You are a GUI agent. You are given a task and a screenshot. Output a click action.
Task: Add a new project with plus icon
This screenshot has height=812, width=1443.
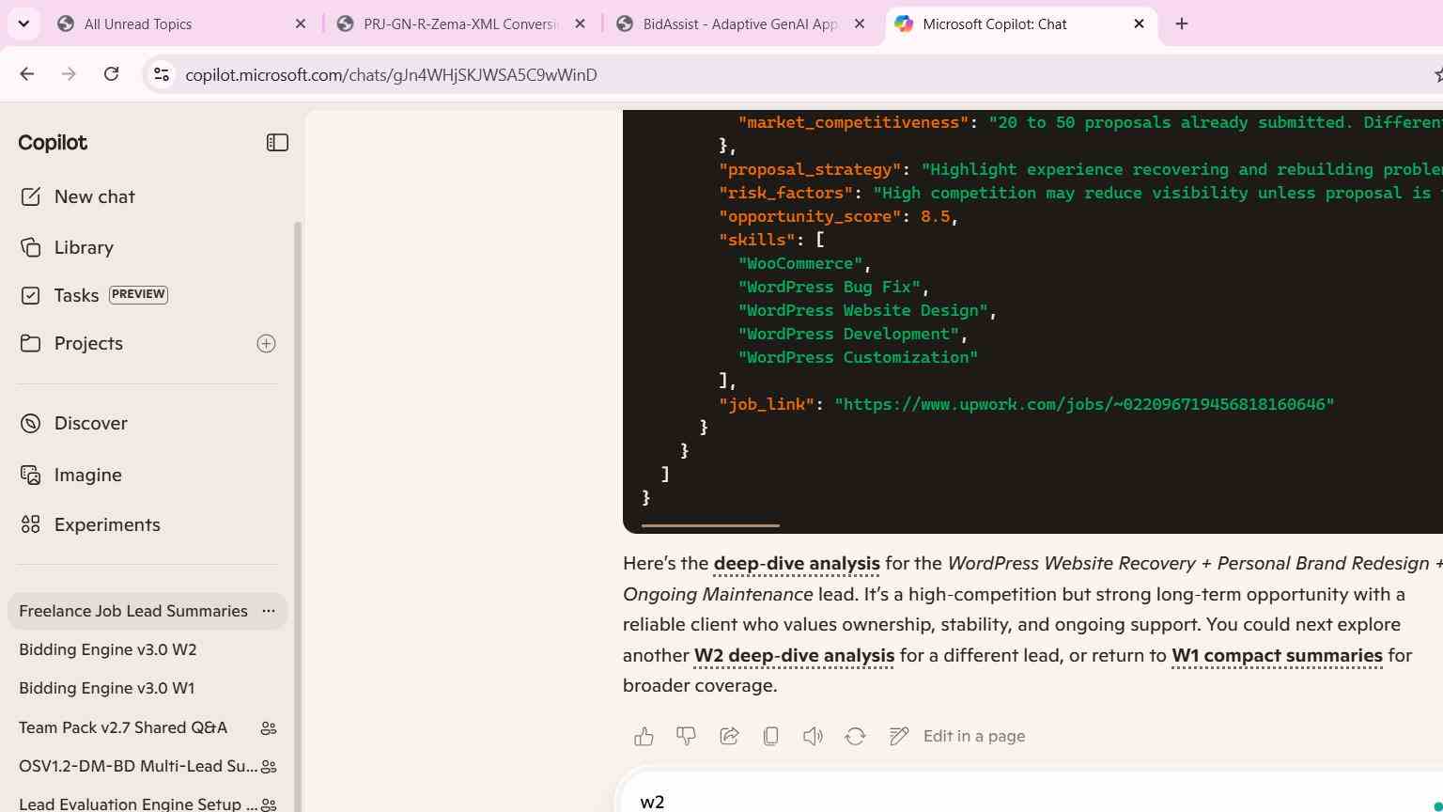[x=266, y=344]
